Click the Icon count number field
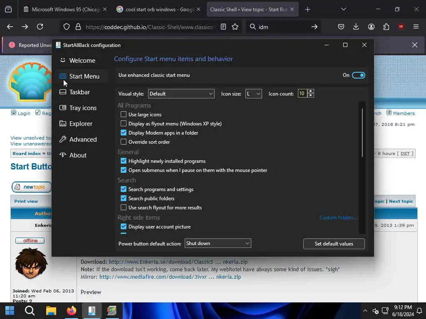Screen dimensions: 426x319 point(303,93)
